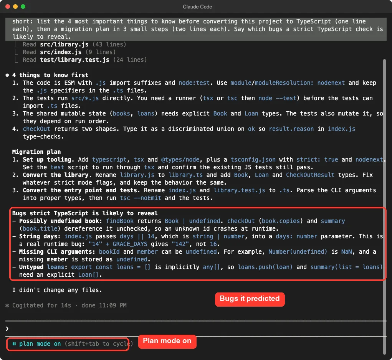Click 'export const loans = []' code token

pyautogui.click(x=111, y=267)
